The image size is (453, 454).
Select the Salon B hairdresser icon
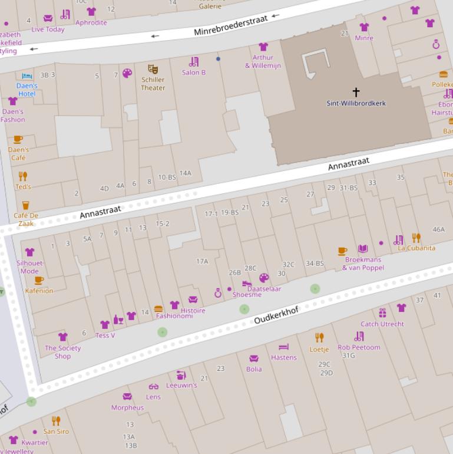(x=194, y=62)
